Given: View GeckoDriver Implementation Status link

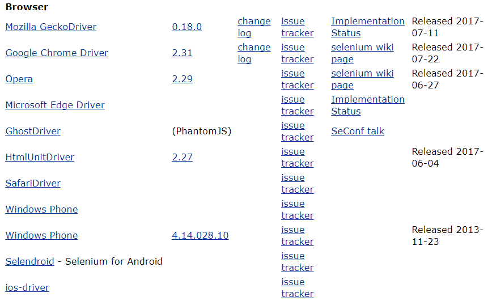Looking at the screenshot, I should pyautogui.click(x=368, y=27).
